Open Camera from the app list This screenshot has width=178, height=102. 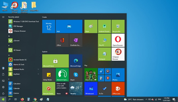[24, 93]
